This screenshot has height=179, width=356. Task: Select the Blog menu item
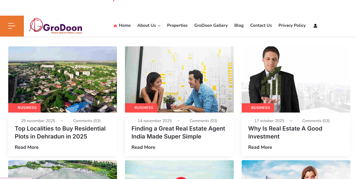[x=239, y=25]
